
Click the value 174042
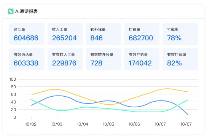point(140,63)
